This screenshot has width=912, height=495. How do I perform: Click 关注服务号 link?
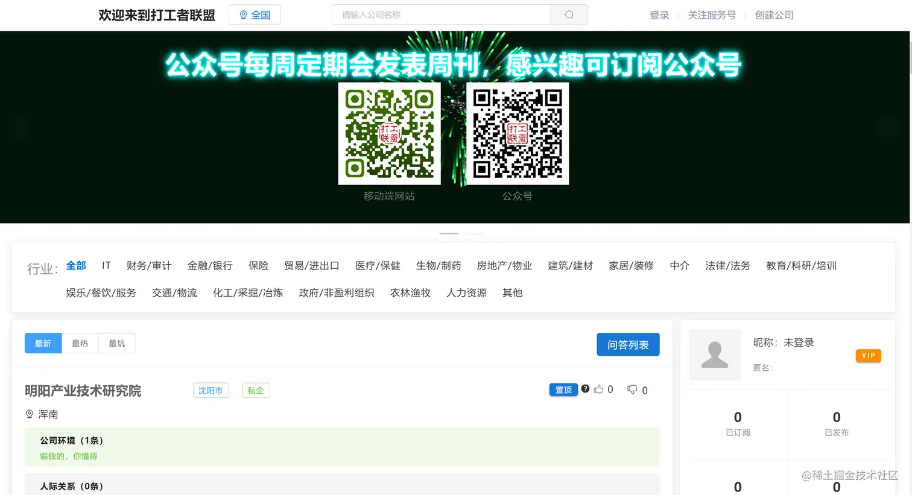(712, 15)
